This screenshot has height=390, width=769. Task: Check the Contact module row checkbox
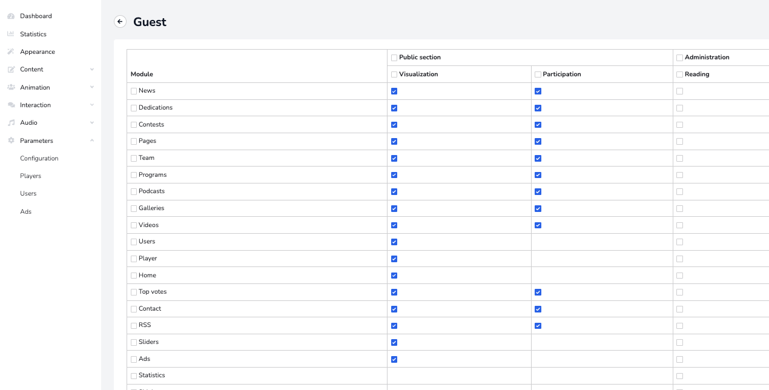134,309
